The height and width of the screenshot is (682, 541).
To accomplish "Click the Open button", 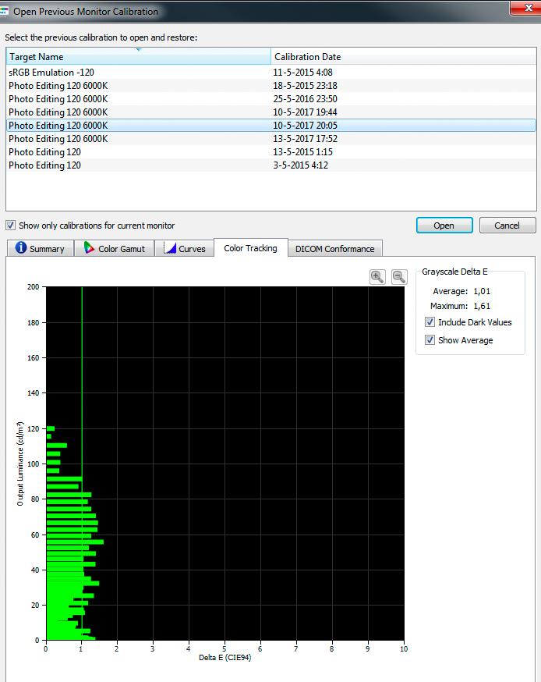I will (444, 226).
